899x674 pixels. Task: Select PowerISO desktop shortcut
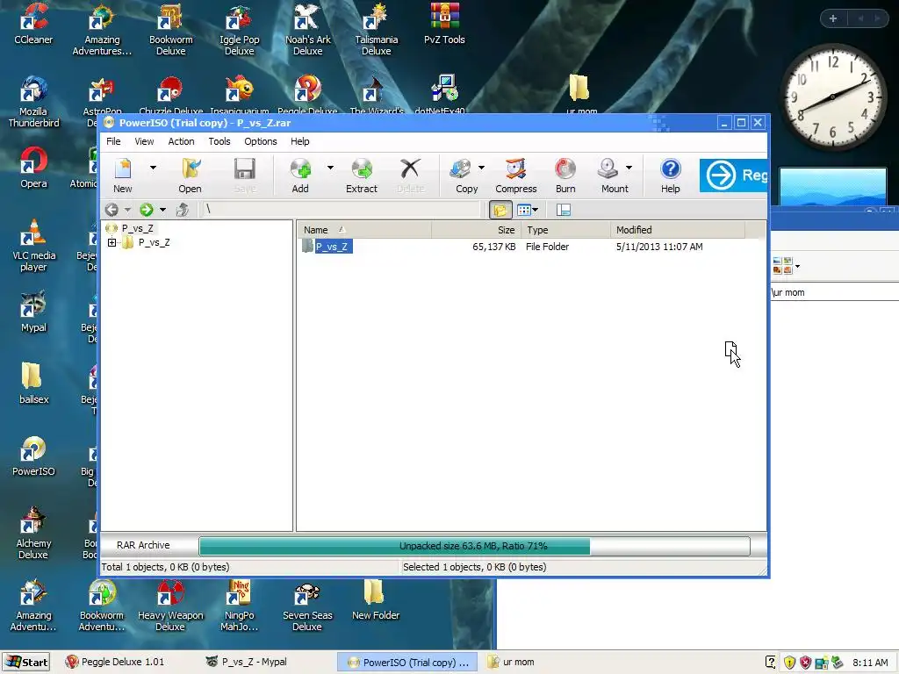34,455
